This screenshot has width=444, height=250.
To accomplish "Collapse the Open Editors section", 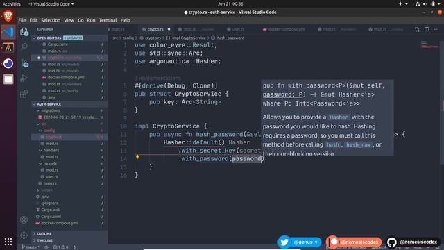I will point(49,37).
